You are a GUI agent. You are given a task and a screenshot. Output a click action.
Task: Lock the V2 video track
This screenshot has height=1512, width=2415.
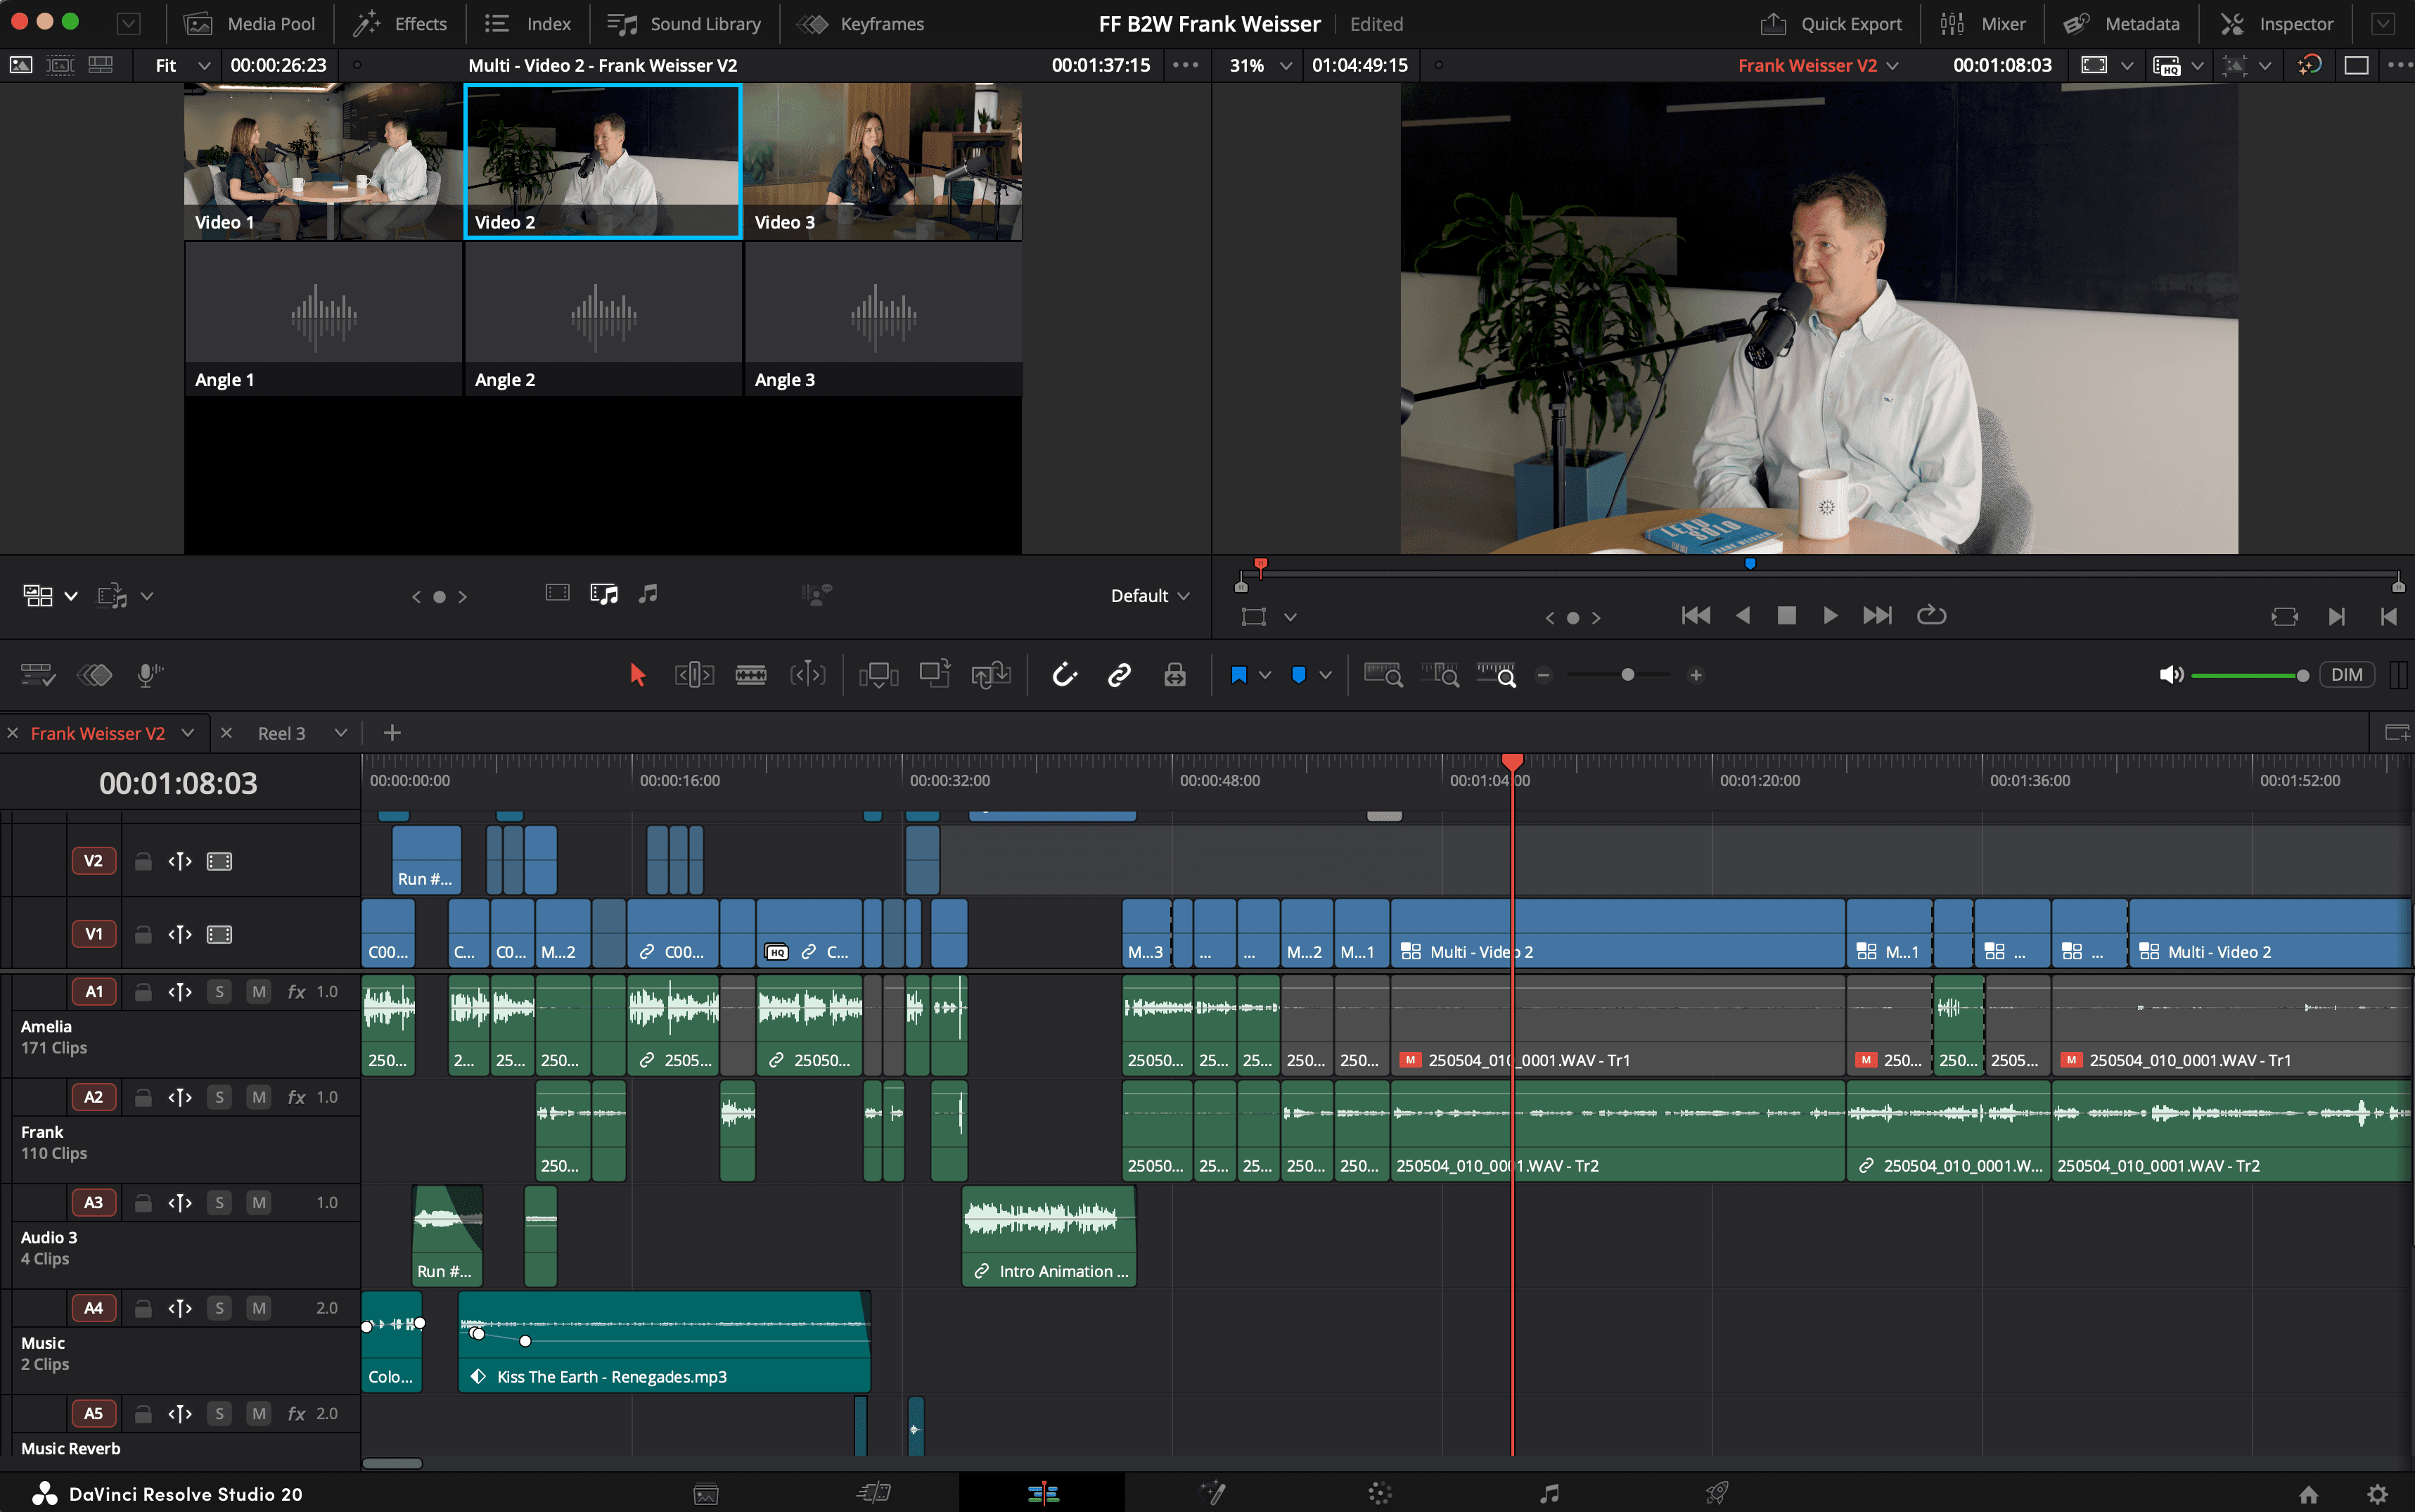(x=143, y=861)
